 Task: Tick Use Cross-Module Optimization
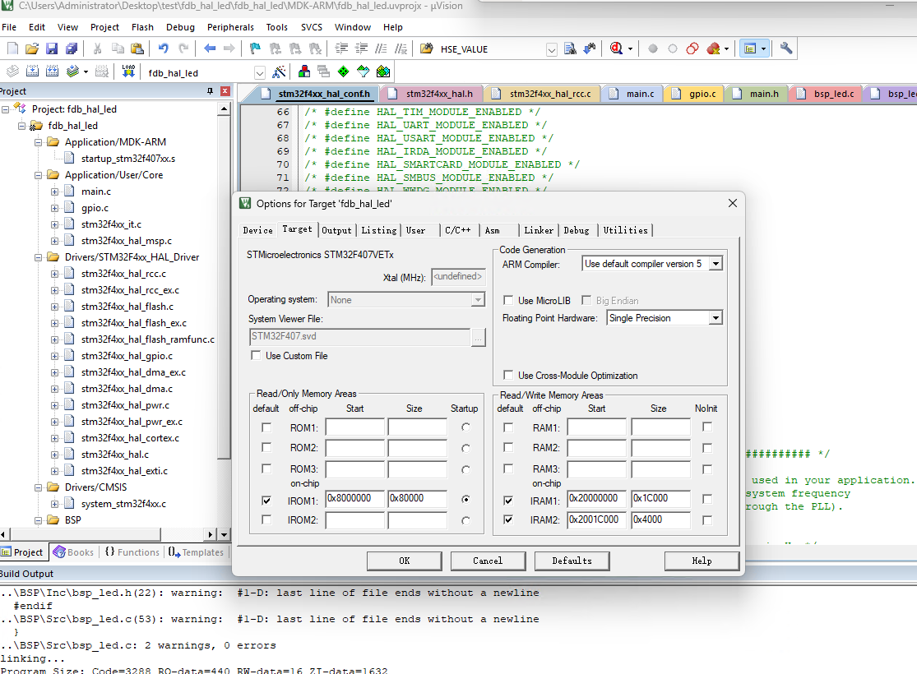click(508, 376)
